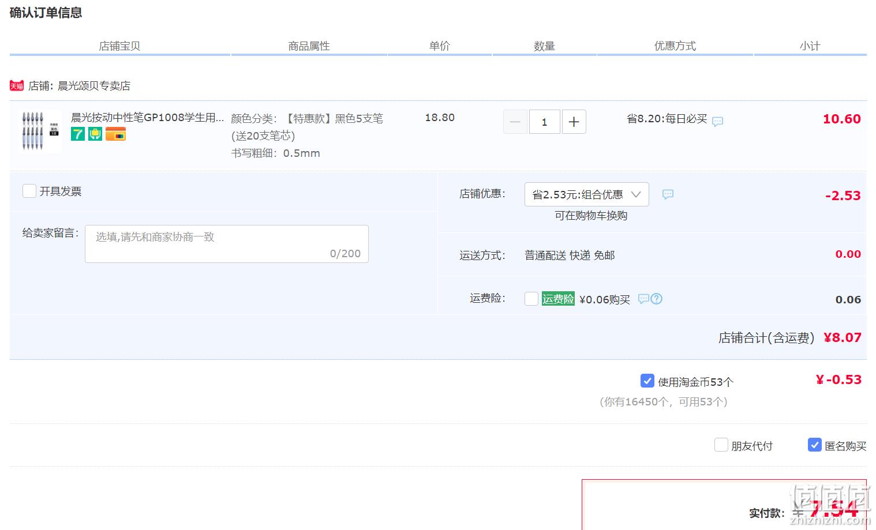Click the 普通配送 快递 免邮 shipping text
The height and width of the screenshot is (530, 876).
[570, 255]
